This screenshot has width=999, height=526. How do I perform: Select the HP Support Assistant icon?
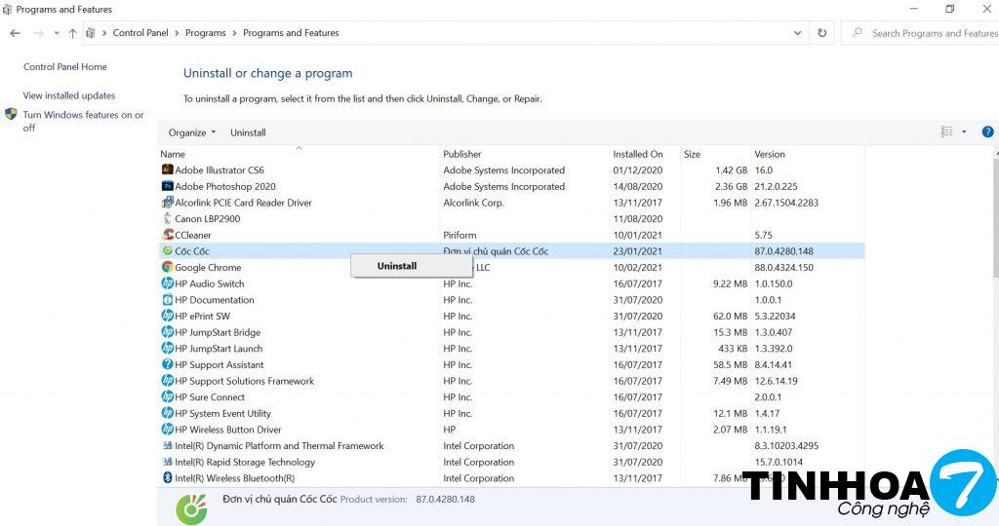[167, 365]
